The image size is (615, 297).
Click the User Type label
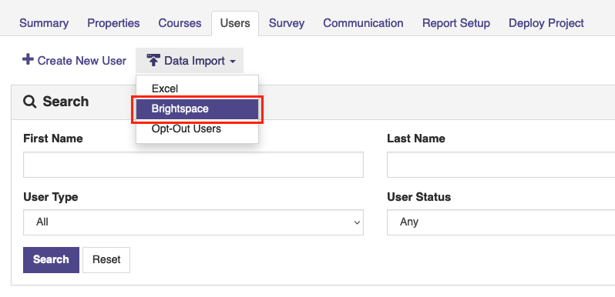[51, 197]
